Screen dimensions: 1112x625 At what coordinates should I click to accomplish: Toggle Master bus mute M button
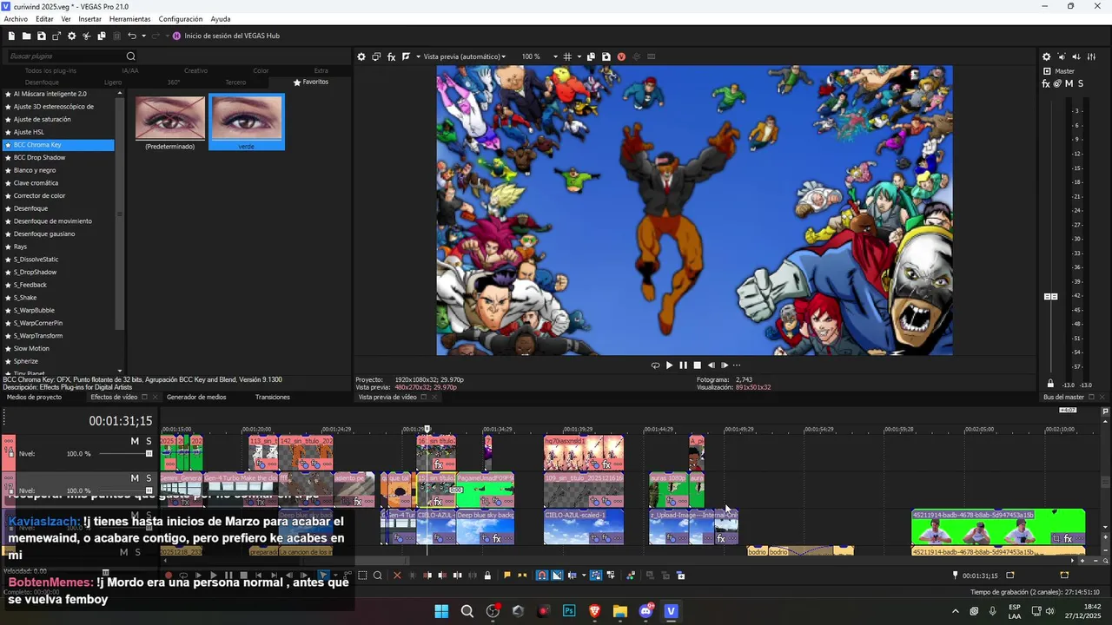(x=1069, y=84)
